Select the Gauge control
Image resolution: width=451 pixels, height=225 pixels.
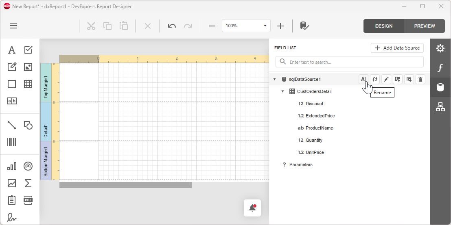tap(28, 166)
